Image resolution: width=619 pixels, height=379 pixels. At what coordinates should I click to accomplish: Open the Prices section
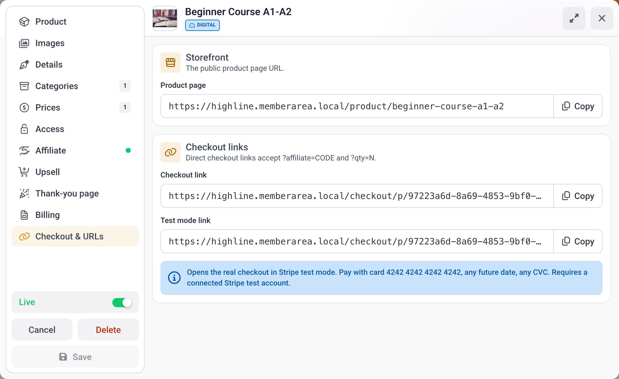[x=75, y=107]
